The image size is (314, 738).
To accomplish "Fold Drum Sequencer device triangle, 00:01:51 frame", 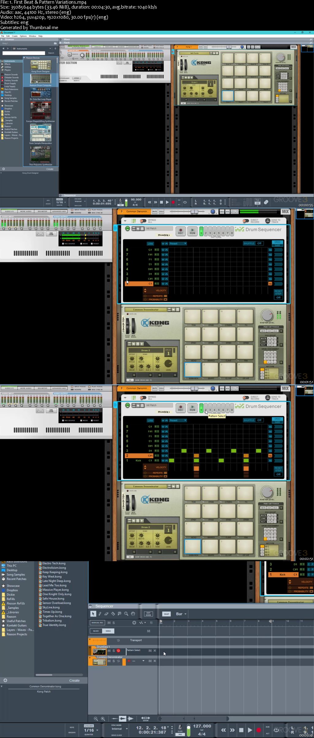I will coord(125,221).
